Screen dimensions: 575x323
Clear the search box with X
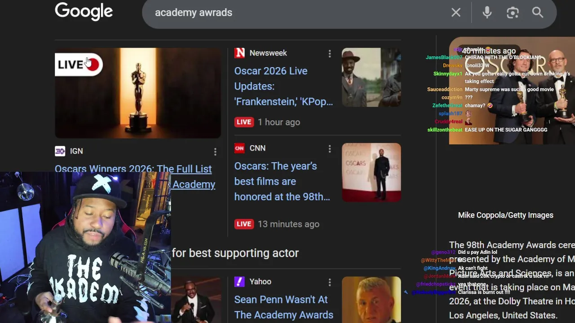[456, 13]
